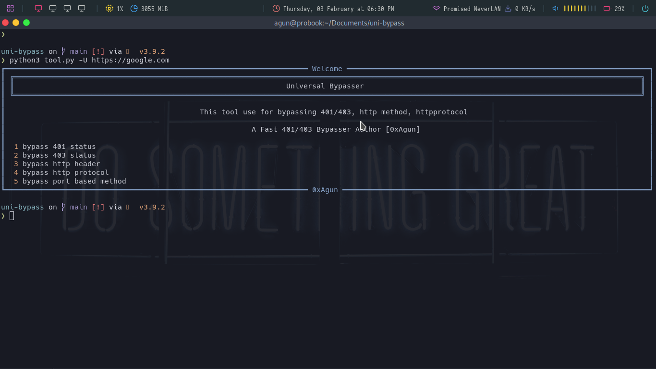Click the '0xAgun' panel footer label
This screenshot has height=369, width=656.
[325, 190]
